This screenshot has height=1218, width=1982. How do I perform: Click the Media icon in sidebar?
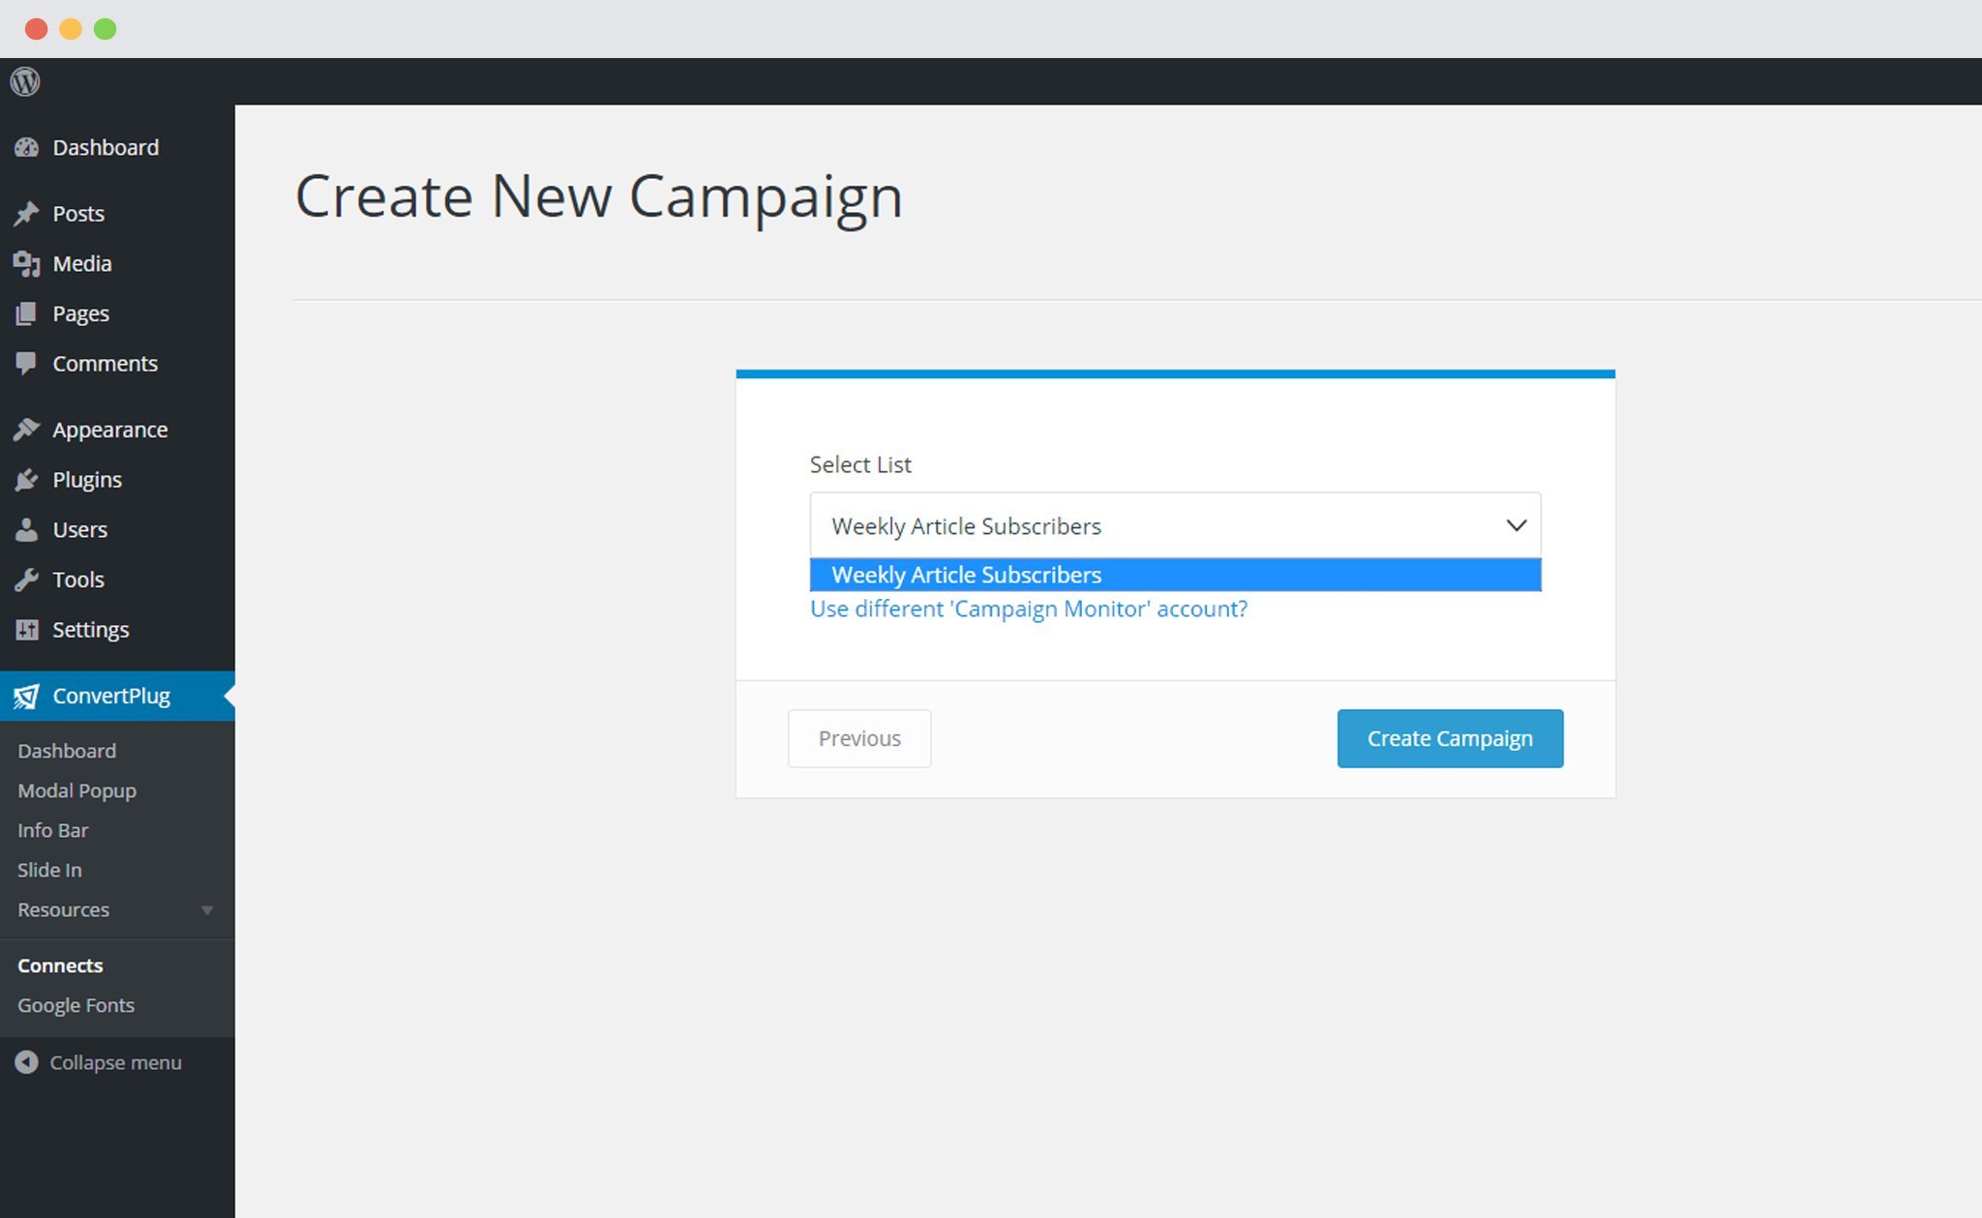[25, 263]
